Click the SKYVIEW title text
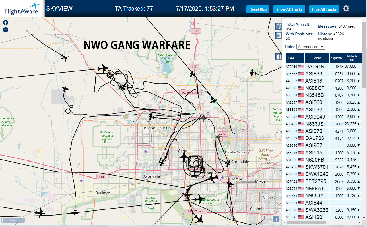Viewport: 367px width, 227px height. point(59,9)
